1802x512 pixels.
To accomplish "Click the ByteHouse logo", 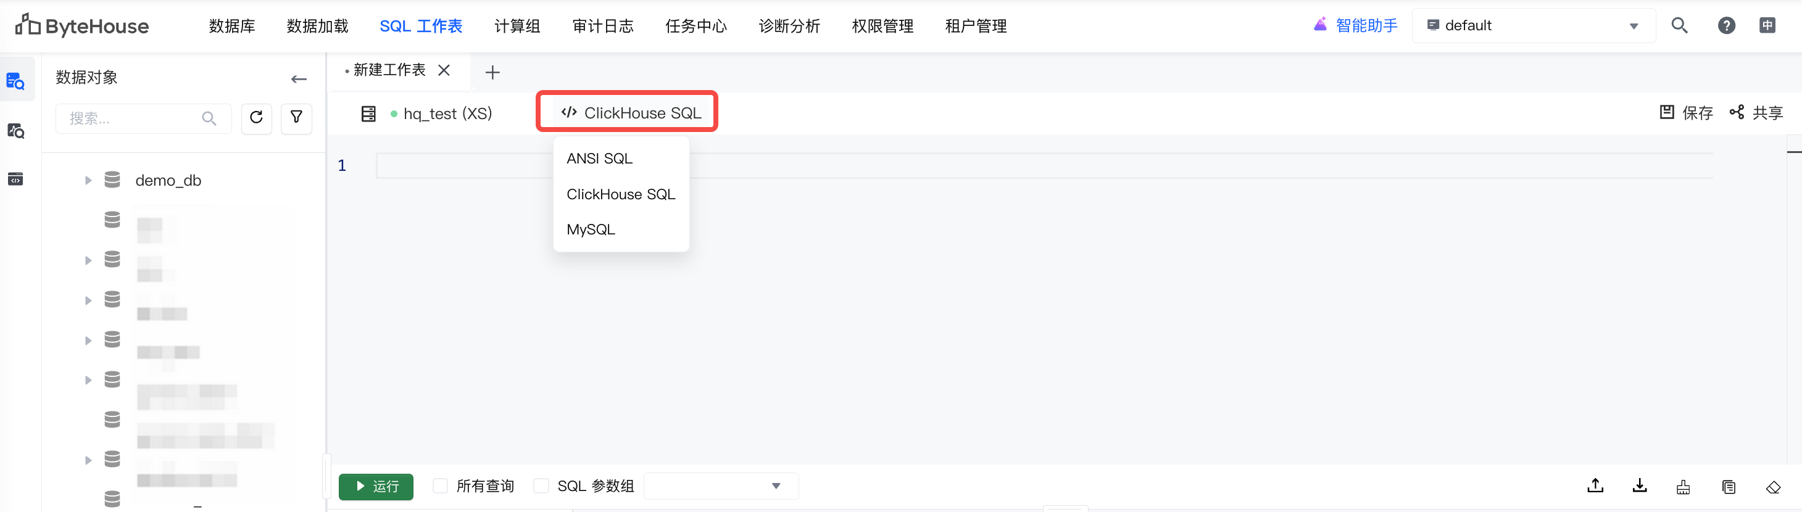I will coord(82,26).
